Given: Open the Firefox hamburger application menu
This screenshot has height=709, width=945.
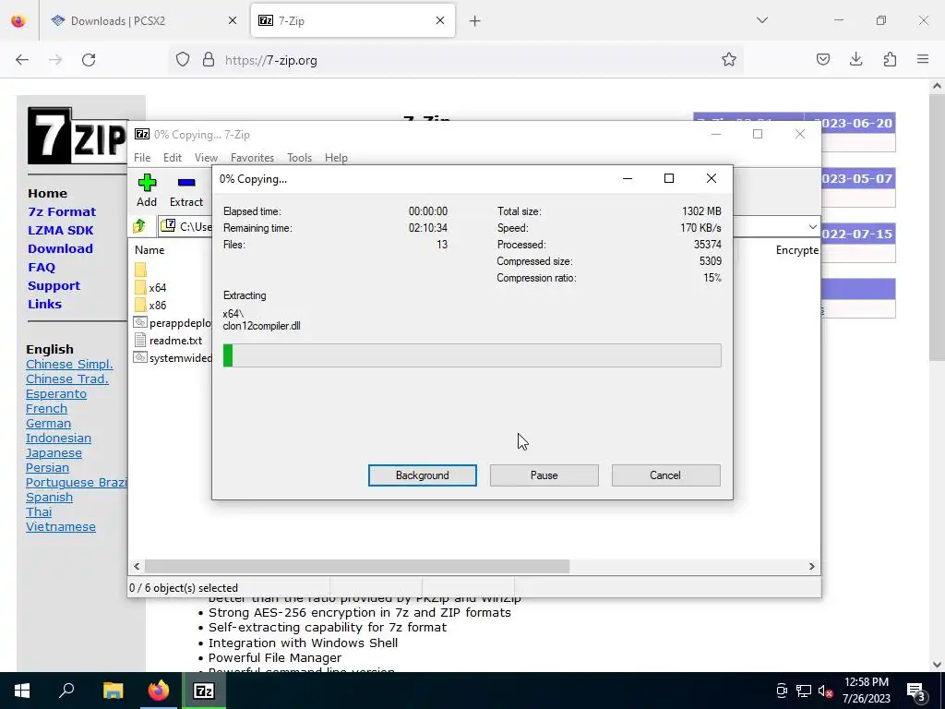Looking at the screenshot, I should 923,59.
